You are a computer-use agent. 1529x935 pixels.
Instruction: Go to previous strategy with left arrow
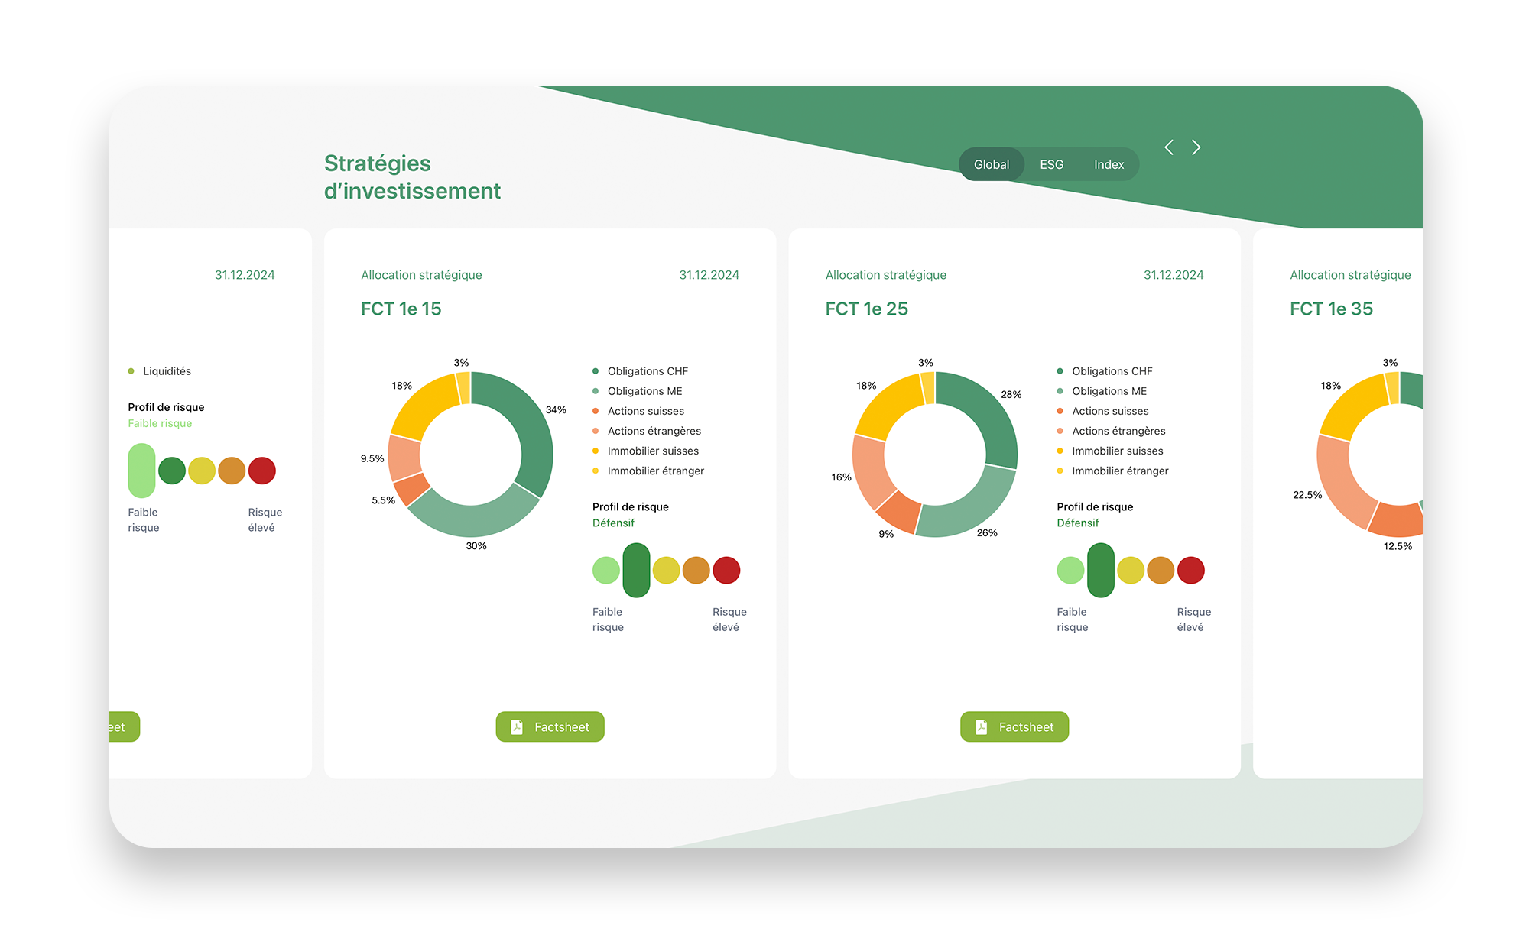[1169, 147]
